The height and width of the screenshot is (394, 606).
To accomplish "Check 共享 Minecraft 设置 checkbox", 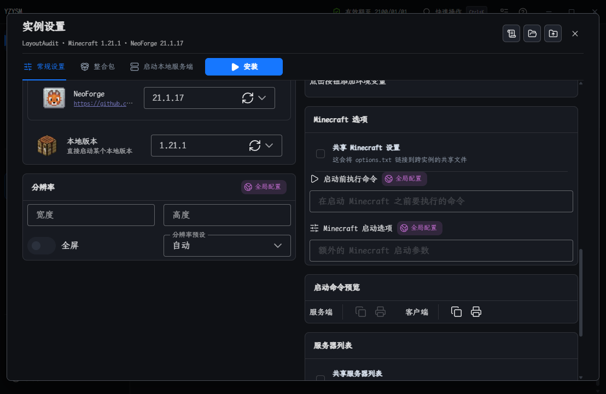I will 321,154.
